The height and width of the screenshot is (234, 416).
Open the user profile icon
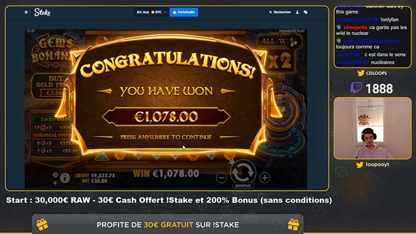[x=297, y=12]
